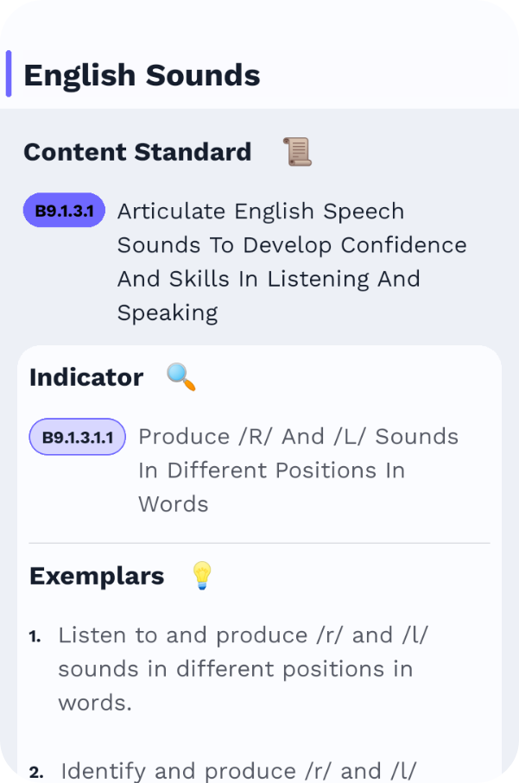Select exemplar one about listening and producing sounds
Screen dimensions: 519x783
244,669
